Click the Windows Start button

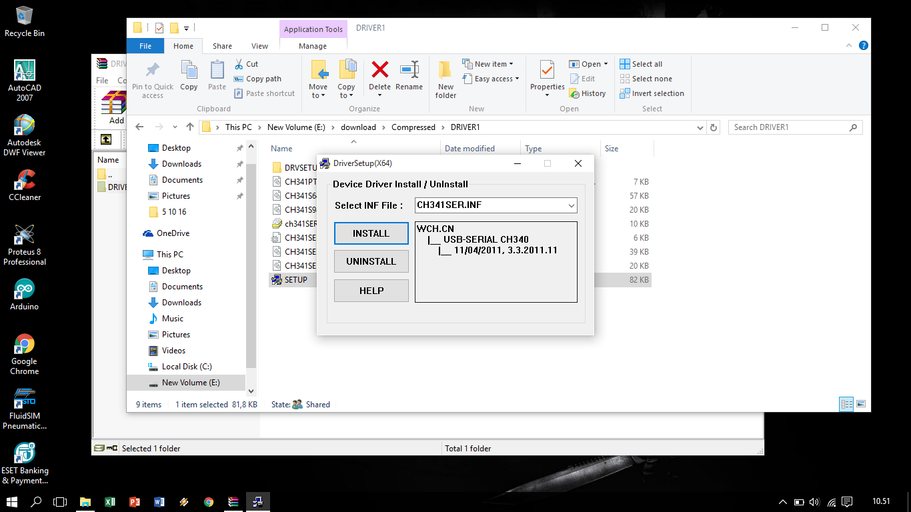click(12, 501)
